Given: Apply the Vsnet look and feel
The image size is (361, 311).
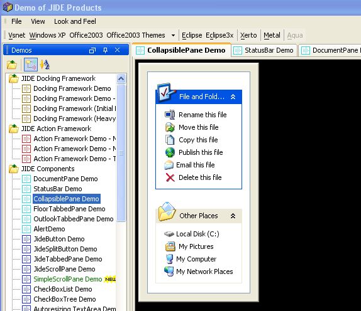Looking at the screenshot, I should point(16,35).
